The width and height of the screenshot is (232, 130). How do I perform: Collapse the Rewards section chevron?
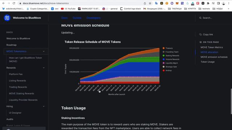click(44, 68)
